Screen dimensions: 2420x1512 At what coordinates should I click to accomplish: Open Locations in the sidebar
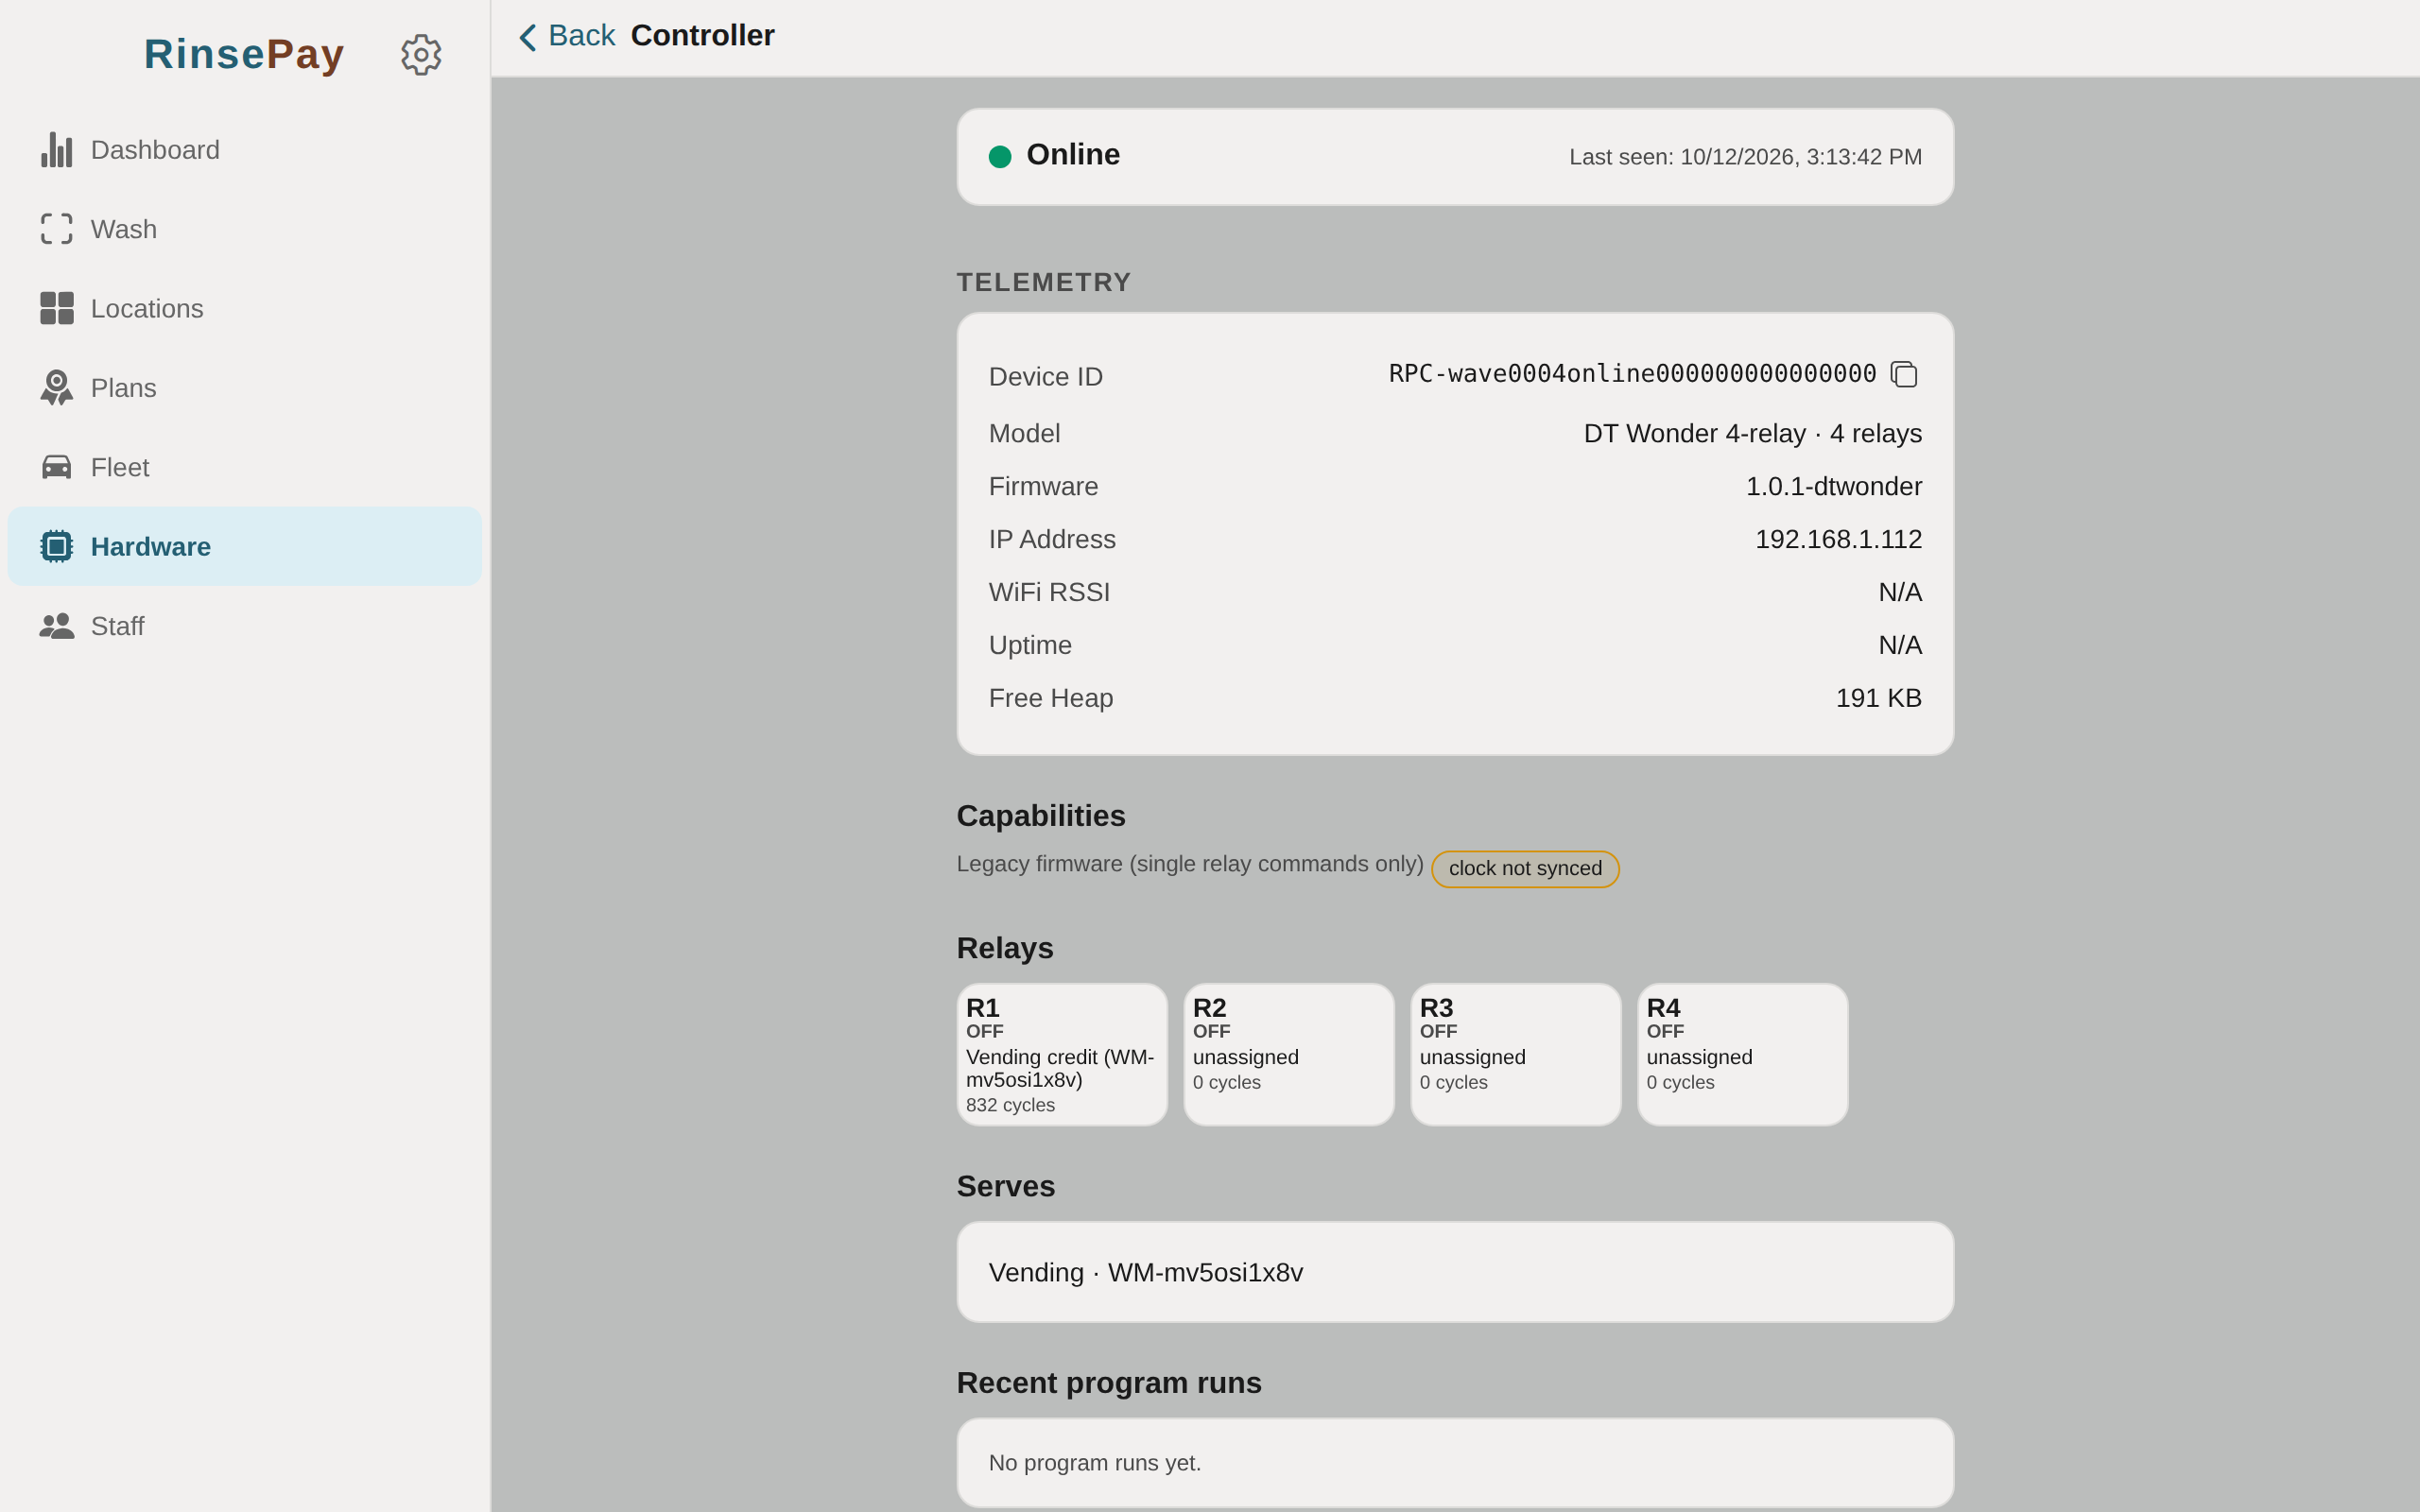click(x=245, y=308)
